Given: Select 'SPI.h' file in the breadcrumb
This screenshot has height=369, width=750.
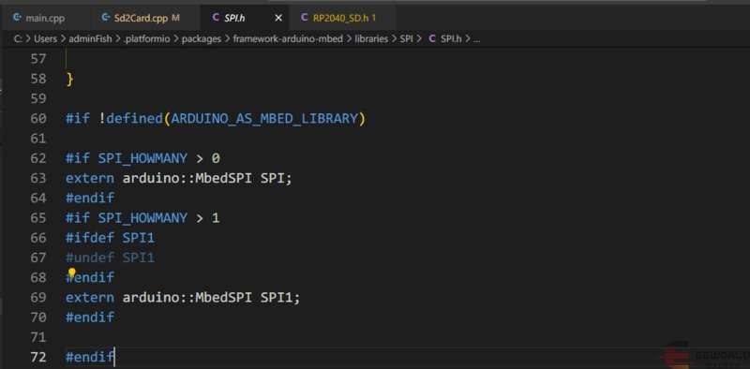Looking at the screenshot, I should point(451,38).
